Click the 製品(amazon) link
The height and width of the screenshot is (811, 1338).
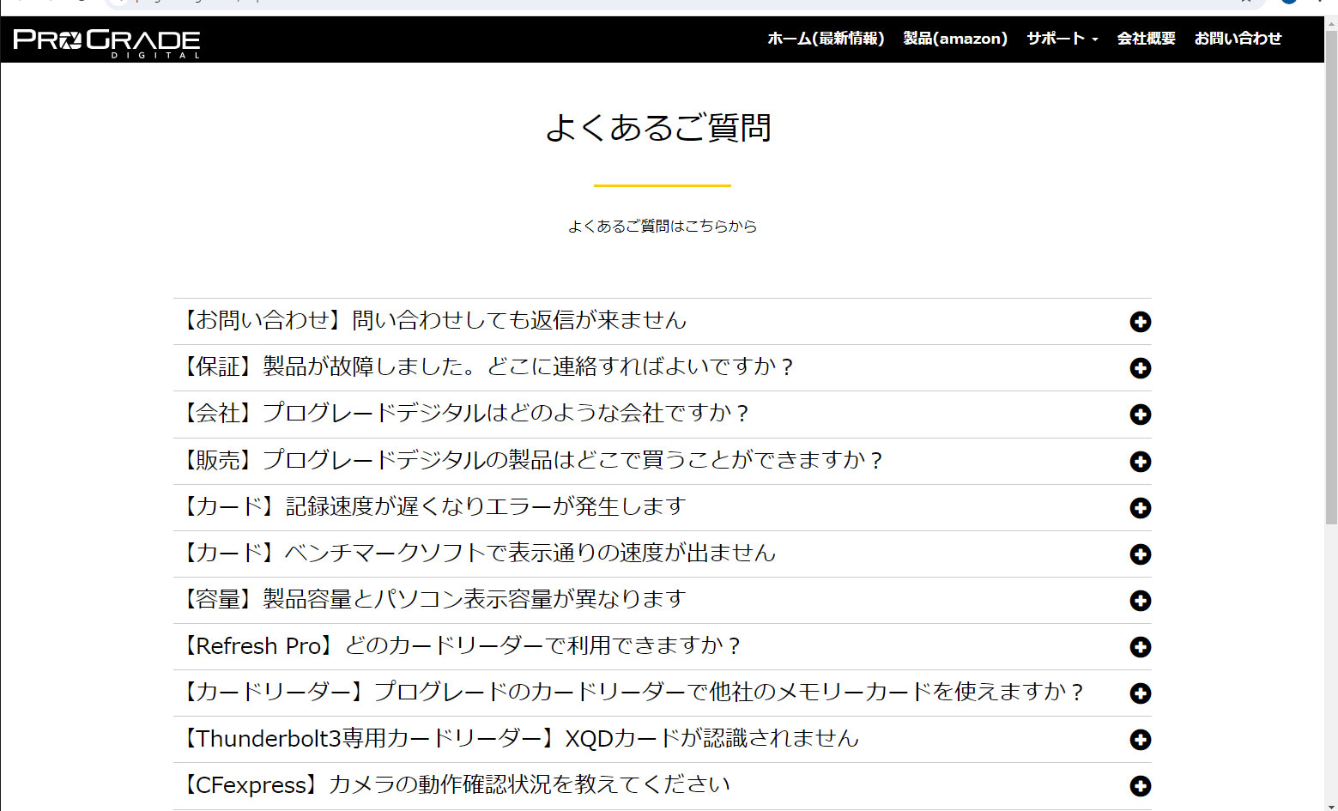pyautogui.click(x=954, y=39)
